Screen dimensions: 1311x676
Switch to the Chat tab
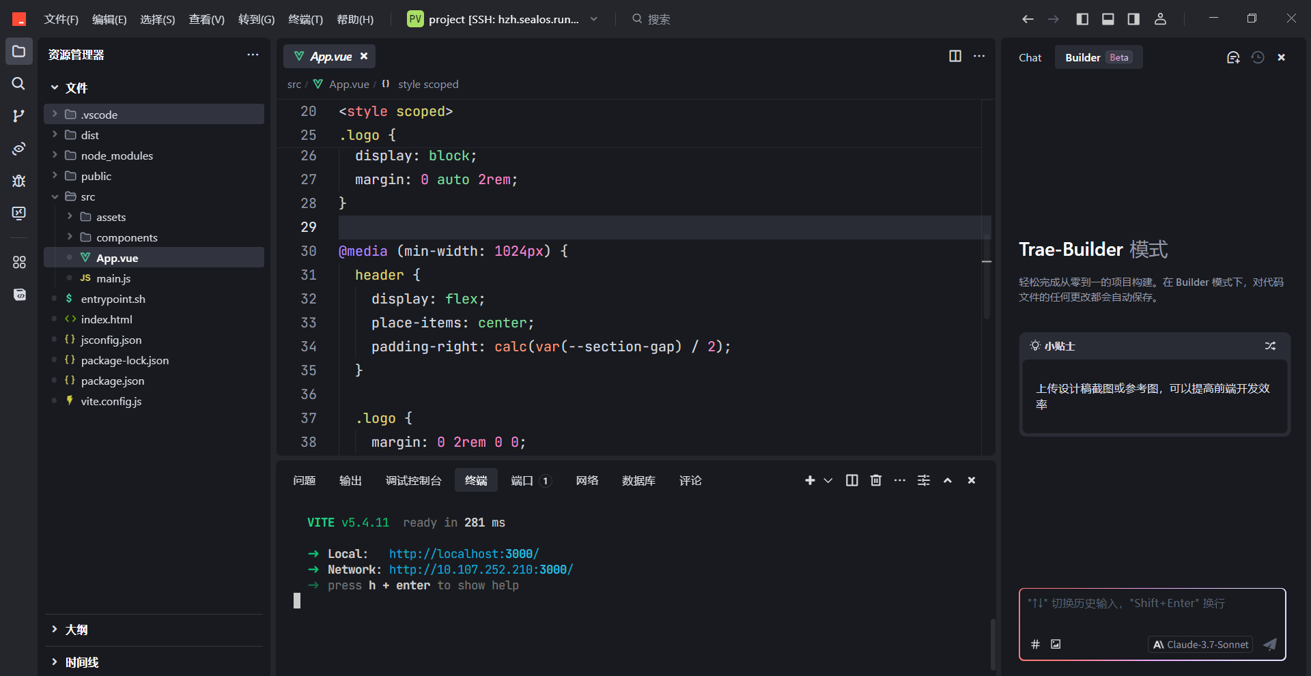click(1030, 57)
